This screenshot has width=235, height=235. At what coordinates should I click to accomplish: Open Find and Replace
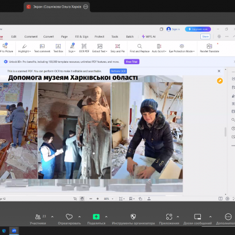139,48
